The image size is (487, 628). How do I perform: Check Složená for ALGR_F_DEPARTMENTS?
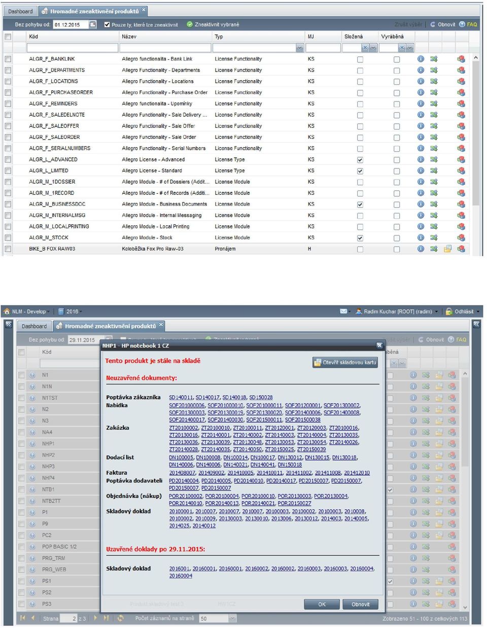pyautogui.click(x=360, y=71)
